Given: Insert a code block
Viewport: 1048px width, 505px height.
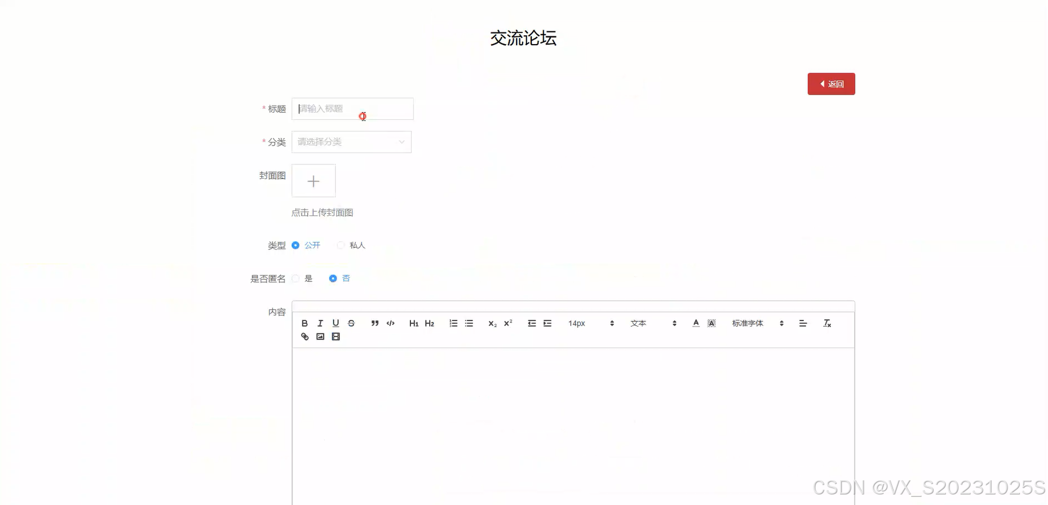Looking at the screenshot, I should coord(390,324).
